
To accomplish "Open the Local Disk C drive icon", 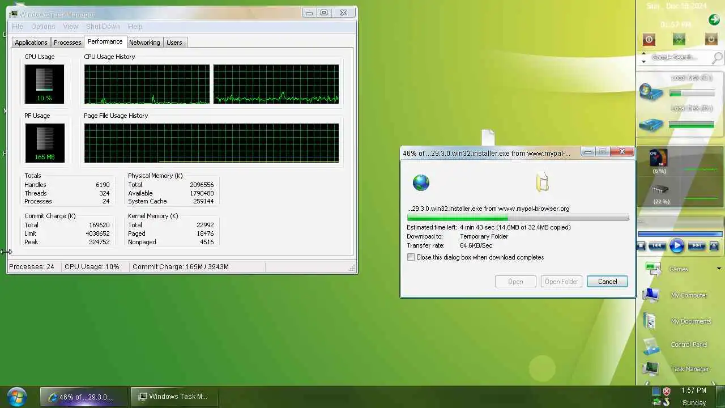I will click(651, 92).
